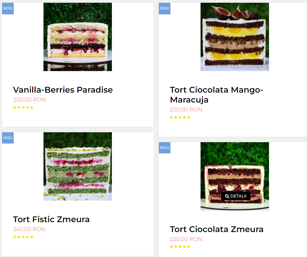Click the 230,00 RON price

pyautogui.click(x=186, y=110)
